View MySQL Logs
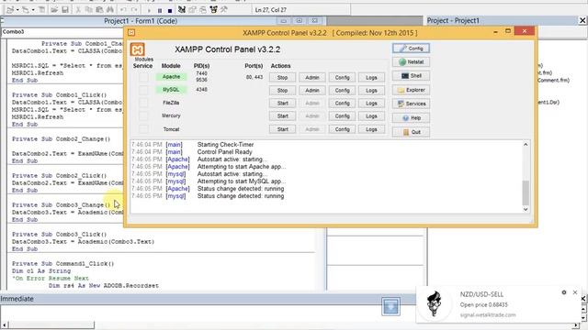Viewport: 588px width, 330px height. 371,91
